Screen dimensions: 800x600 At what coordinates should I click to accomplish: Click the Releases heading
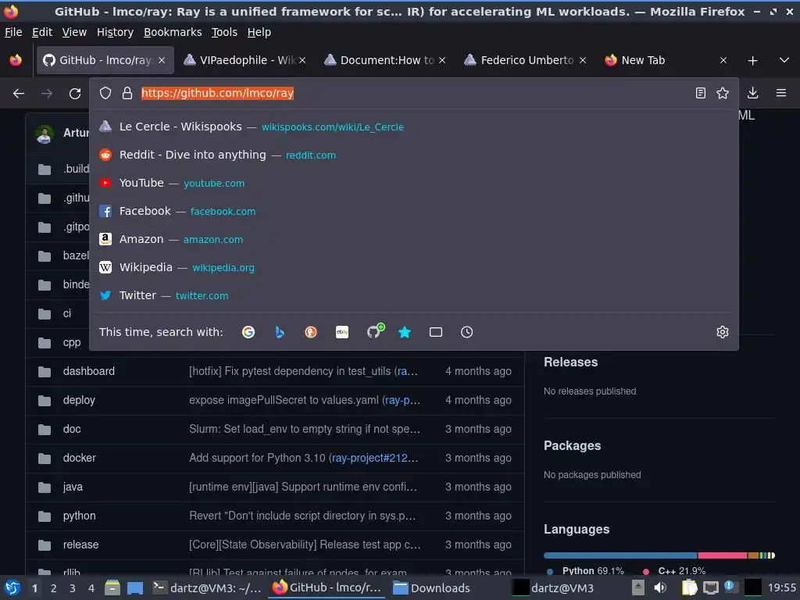pos(570,362)
